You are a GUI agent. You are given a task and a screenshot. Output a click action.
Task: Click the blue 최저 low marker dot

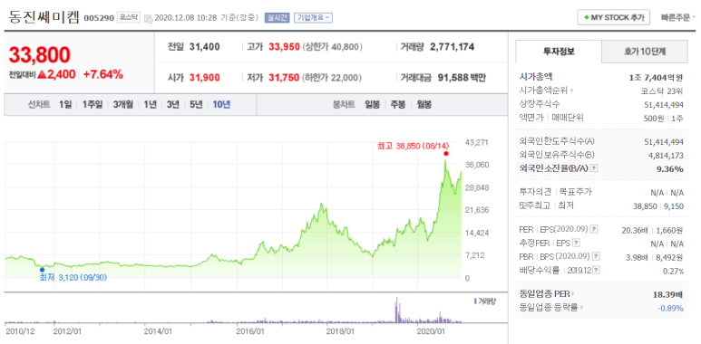click(42, 270)
